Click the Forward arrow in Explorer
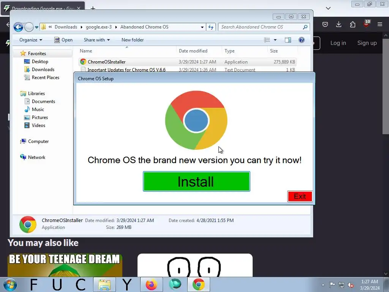This screenshot has height=292, width=389. 29,27
